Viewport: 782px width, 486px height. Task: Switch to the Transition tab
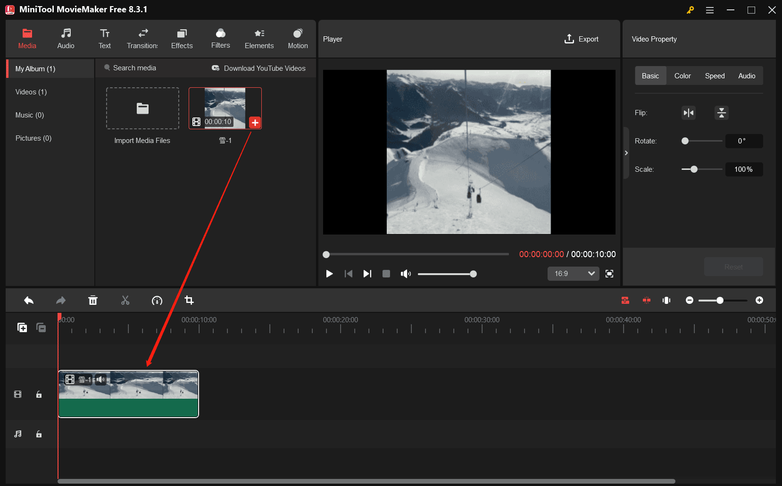tap(142, 39)
